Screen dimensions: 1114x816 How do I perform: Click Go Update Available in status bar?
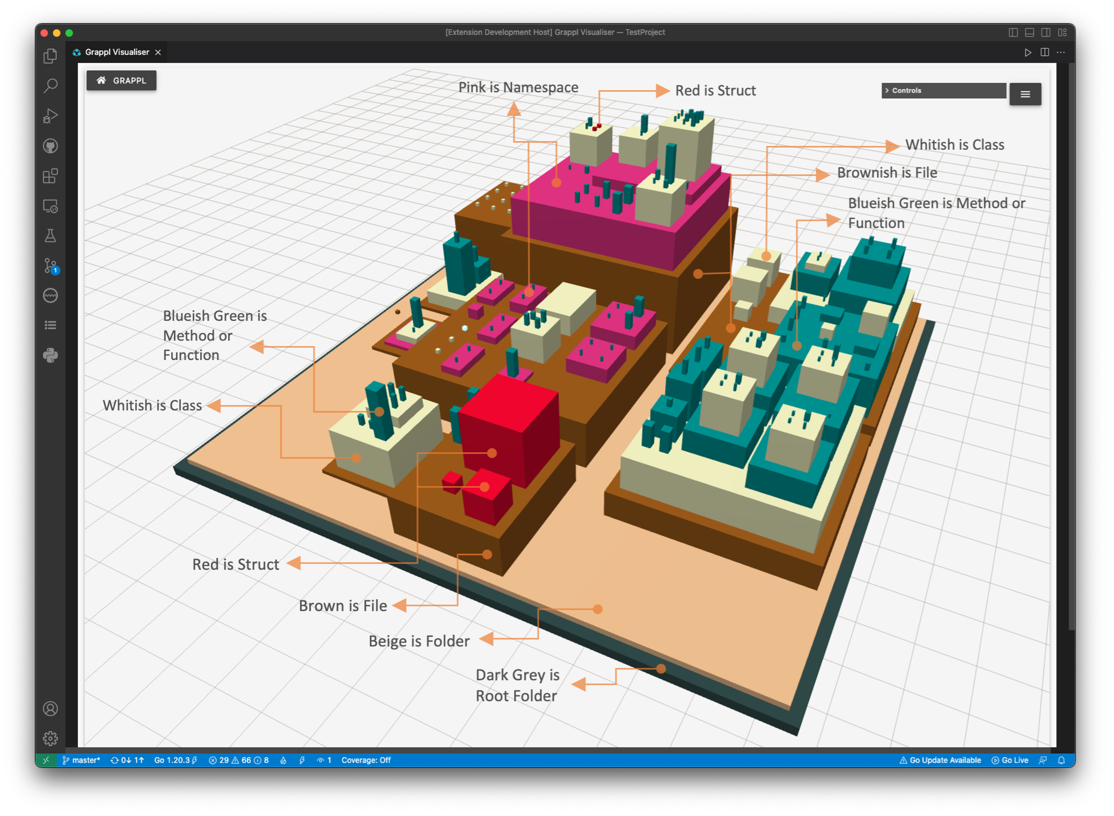coord(940,760)
